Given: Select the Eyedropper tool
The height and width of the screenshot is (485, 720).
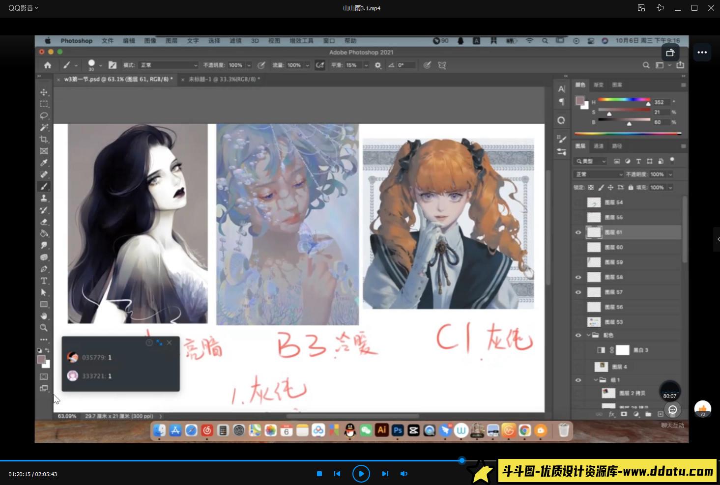Looking at the screenshot, I should pos(44,163).
